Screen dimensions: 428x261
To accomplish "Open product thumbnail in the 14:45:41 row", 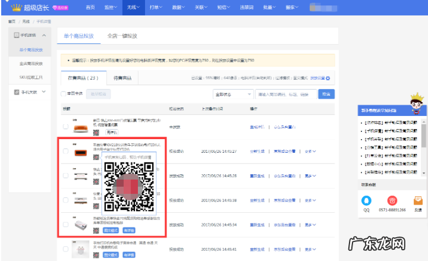I will [x=80, y=249].
